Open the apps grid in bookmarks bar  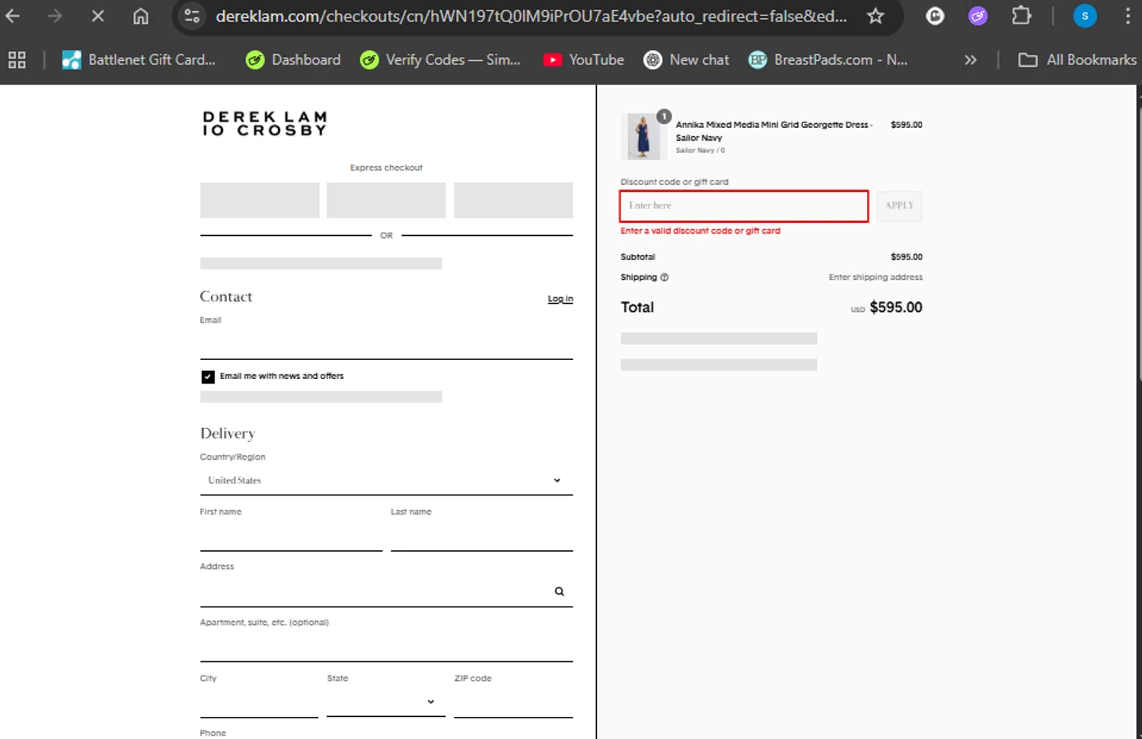17,60
